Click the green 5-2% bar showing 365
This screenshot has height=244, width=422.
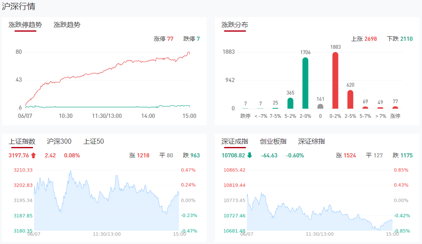click(291, 103)
